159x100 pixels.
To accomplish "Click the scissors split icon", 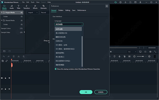I will click(19, 56).
